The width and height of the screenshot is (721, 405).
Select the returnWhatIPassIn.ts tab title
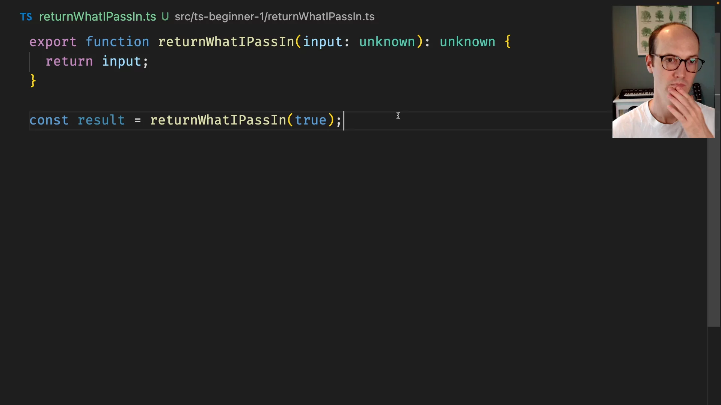coord(97,17)
